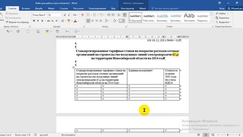Open the font name dropdown

click(x=46, y=15)
